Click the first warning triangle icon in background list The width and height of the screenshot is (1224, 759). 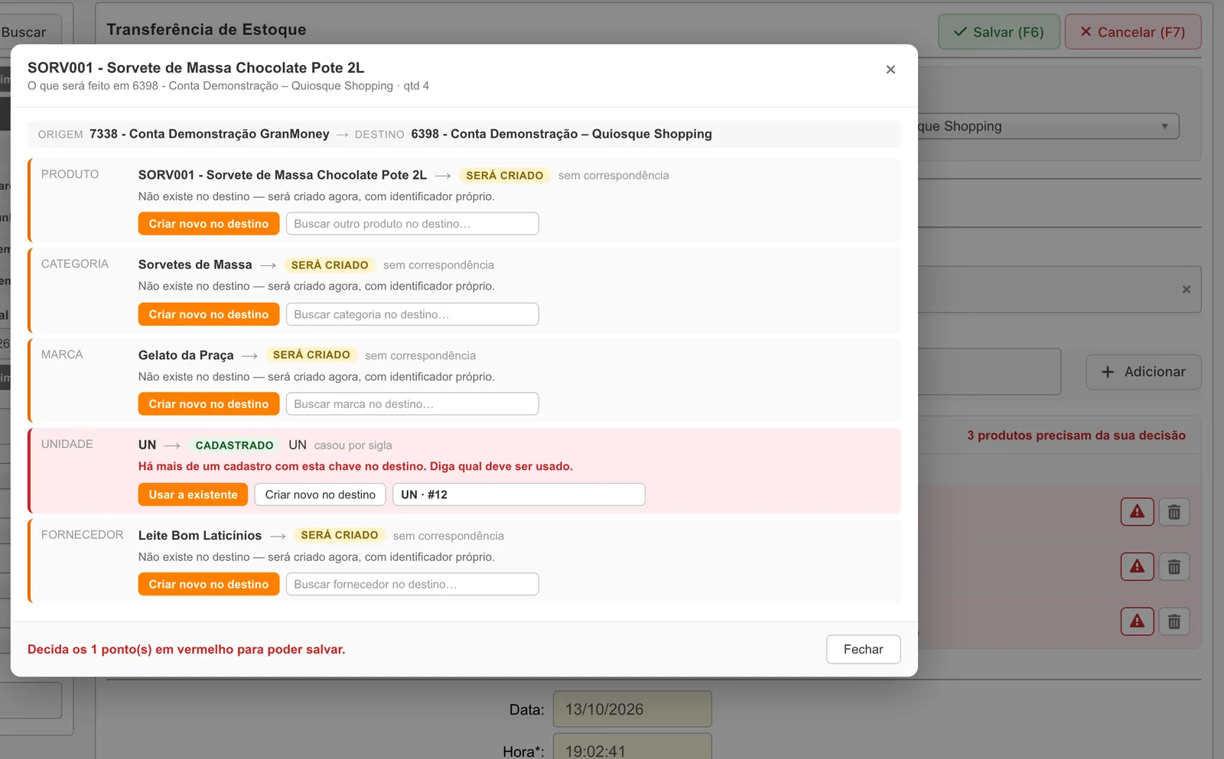(x=1138, y=511)
